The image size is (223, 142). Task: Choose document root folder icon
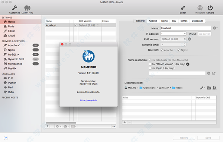[x=209, y=88]
